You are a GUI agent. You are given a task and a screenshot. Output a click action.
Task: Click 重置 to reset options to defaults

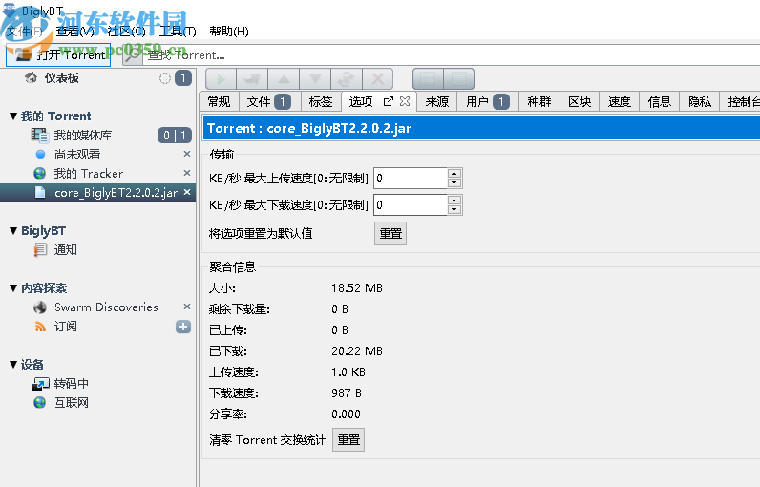[x=391, y=234]
